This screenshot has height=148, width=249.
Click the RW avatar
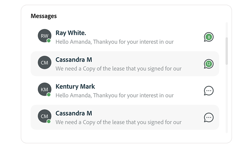click(x=44, y=36)
